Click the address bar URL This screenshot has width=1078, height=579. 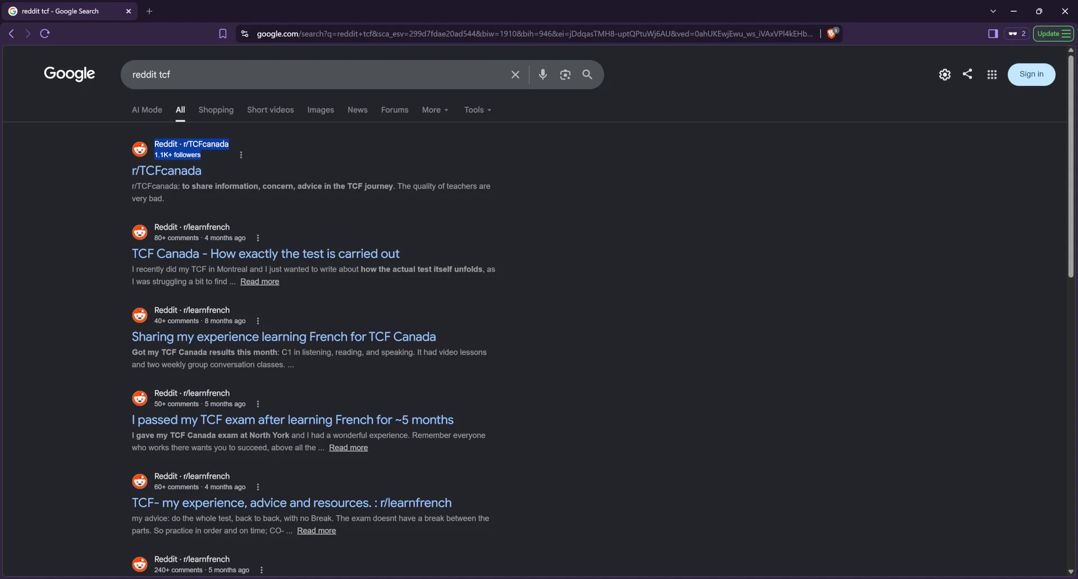tap(535, 34)
